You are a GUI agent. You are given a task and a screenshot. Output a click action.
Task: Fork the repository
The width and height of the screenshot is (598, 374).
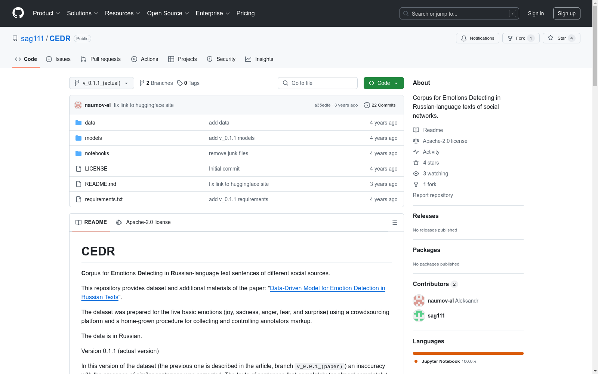tap(521, 38)
